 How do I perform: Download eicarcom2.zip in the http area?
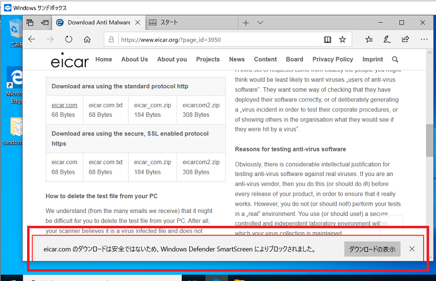(x=201, y=105)
